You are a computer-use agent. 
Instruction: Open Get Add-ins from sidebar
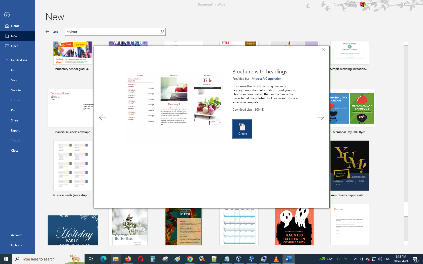click(x=19, y=60)
